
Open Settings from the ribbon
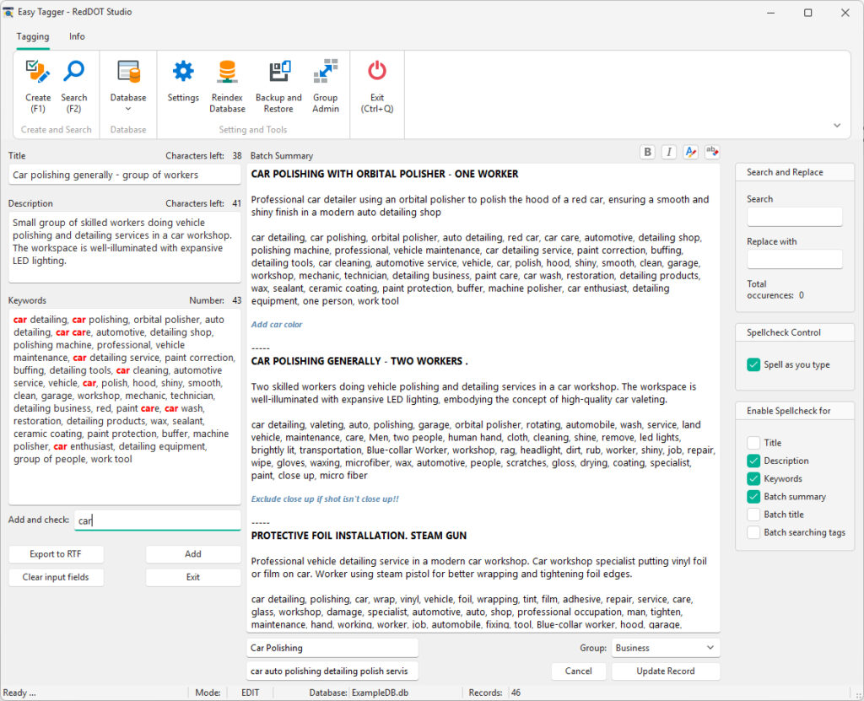point(183,82)
